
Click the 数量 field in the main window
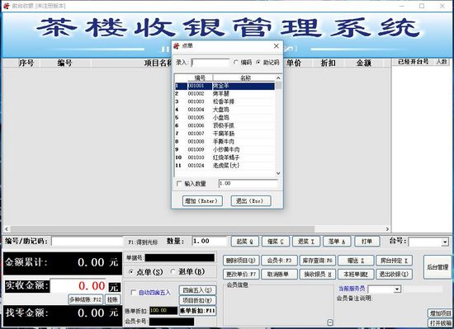pos(210,241)
